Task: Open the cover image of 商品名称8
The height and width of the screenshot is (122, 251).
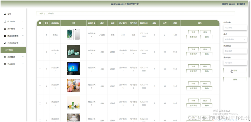Action: (x=73, y=51)
